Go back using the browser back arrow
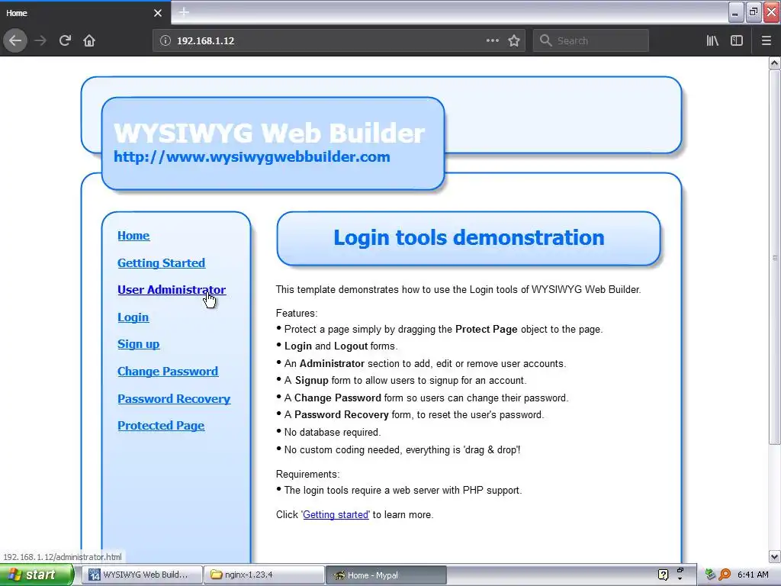This screenshot has width=781, height=586. 15,40
